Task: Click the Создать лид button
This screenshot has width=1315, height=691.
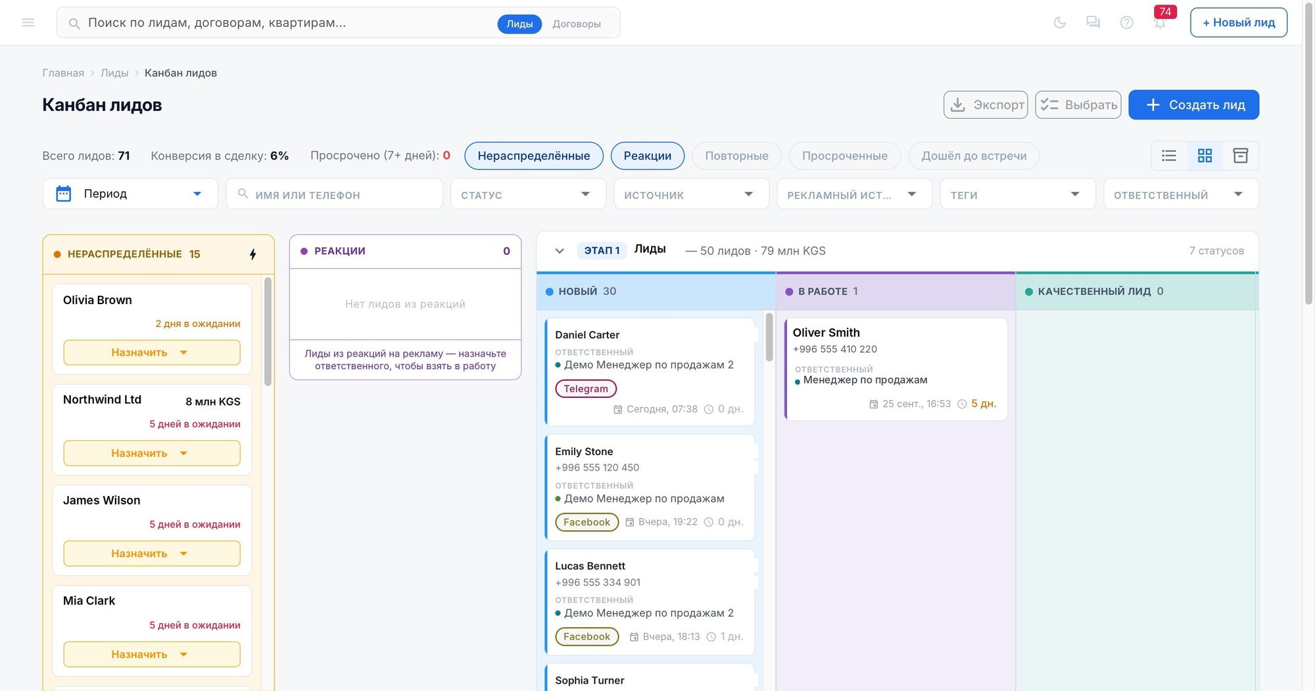Action: pyautogui.click(x=1194, y=105)
